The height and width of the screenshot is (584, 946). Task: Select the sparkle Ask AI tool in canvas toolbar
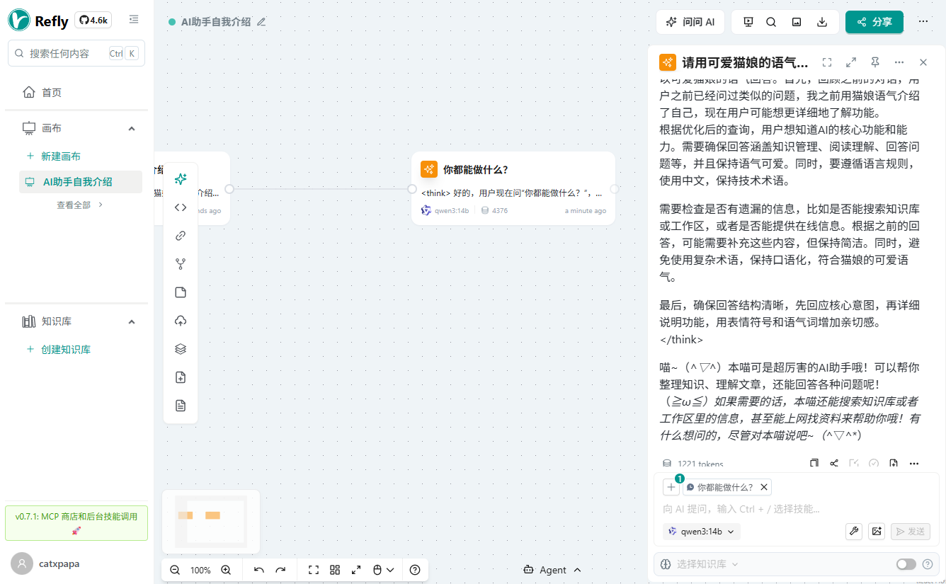tap(181, 179)
